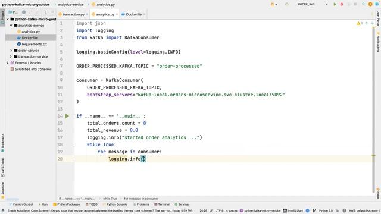Open Search Everywhere magnifier icon
This screenshot has width=381, height=214.
click(364, 4)
